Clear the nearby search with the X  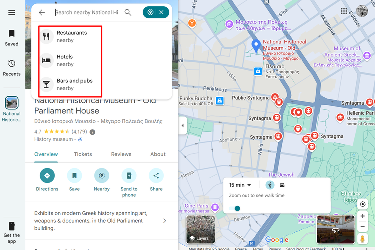coord(162,12)
